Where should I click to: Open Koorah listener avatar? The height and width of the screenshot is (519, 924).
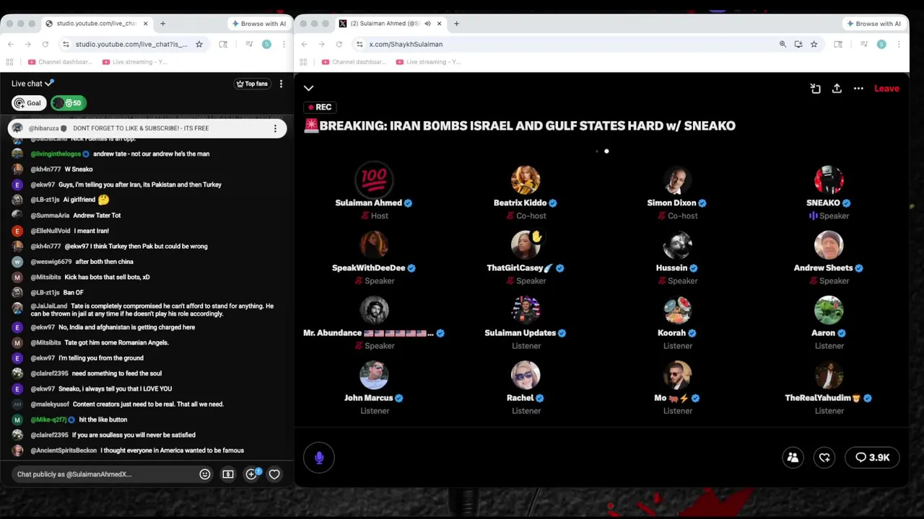pos(677,309)
